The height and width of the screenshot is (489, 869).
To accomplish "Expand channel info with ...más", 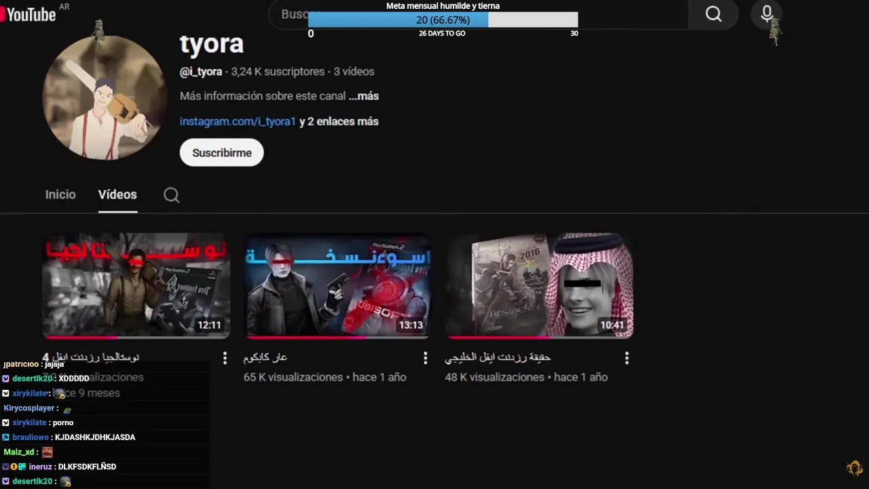I will tap(364, 96).
